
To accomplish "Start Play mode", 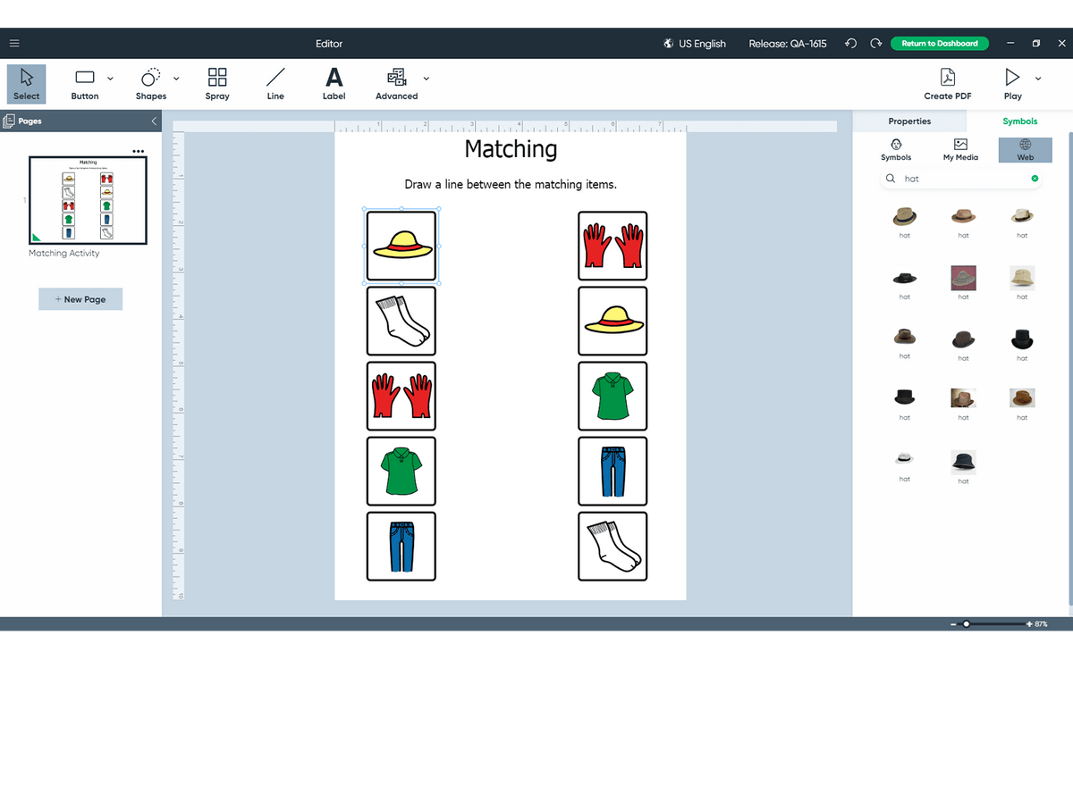I will pos(1011,83).
